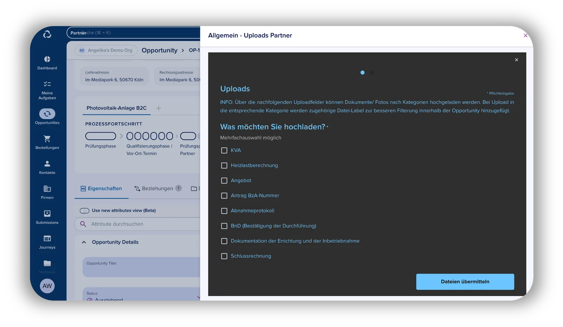Toggle Use new attributes view (Beta)
Viewport: 563px width, 327px height.
(x=84, y=210)
